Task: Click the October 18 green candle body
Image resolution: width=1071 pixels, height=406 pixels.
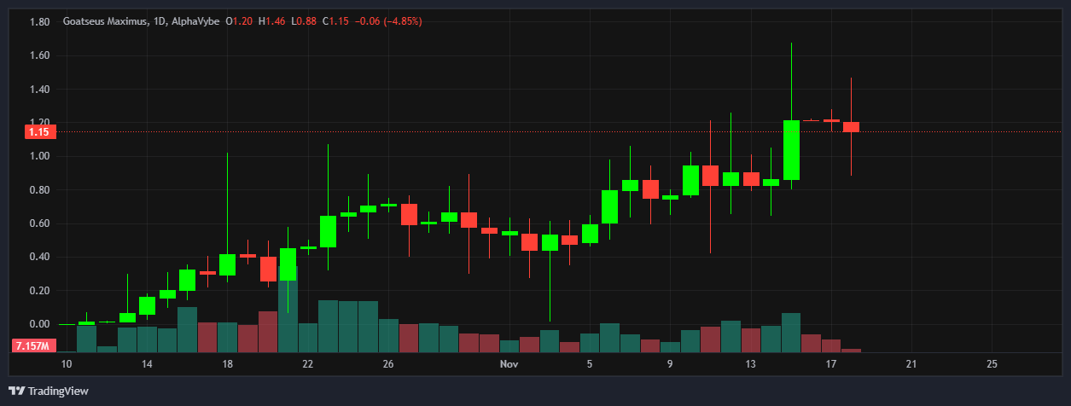Action: tap(227, 264)
